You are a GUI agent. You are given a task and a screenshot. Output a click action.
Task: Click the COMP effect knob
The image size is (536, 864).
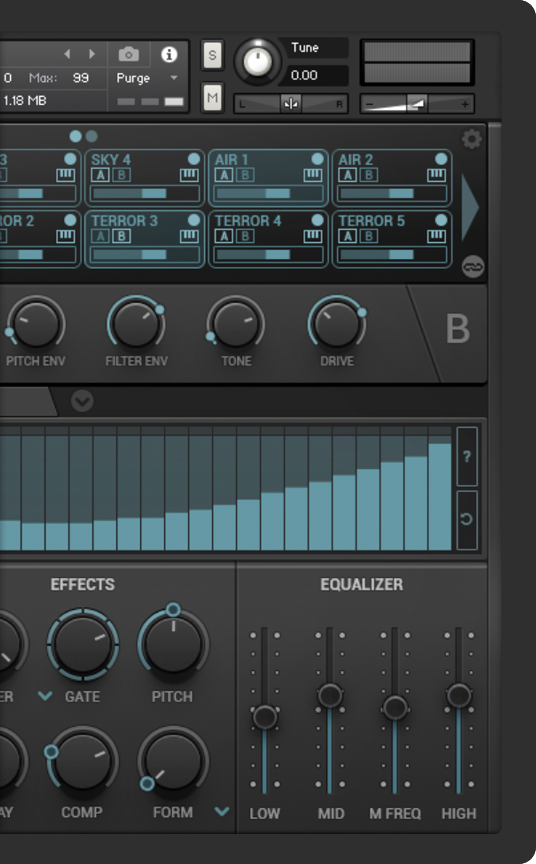pos(83,762)
